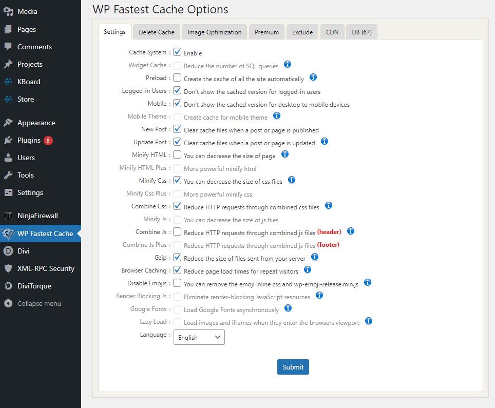Open the CDN tab
Screen dimensions: 495x408
pyautogui.click(x=332, y=32)
